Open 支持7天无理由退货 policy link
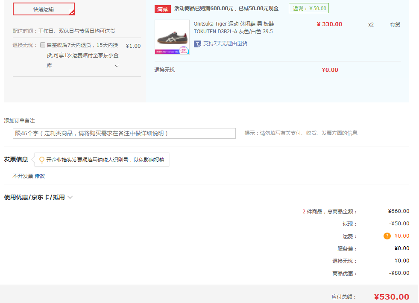This screenshot has height=303, width=419. [x=225, y=44]
